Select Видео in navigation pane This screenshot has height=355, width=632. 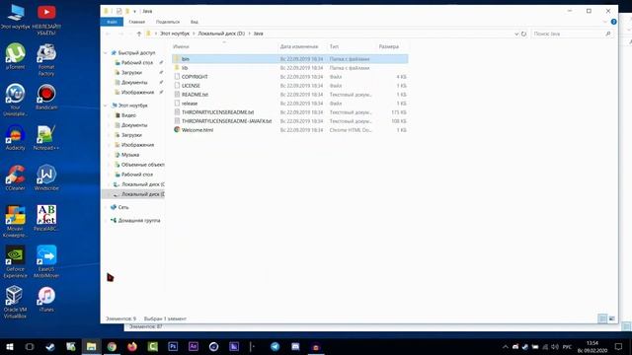point(128,115)
